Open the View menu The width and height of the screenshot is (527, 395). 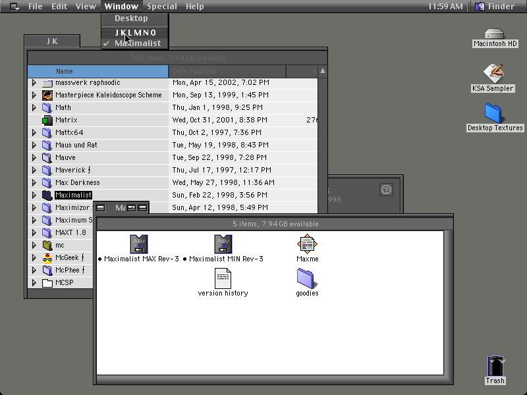tap(86, 7)
